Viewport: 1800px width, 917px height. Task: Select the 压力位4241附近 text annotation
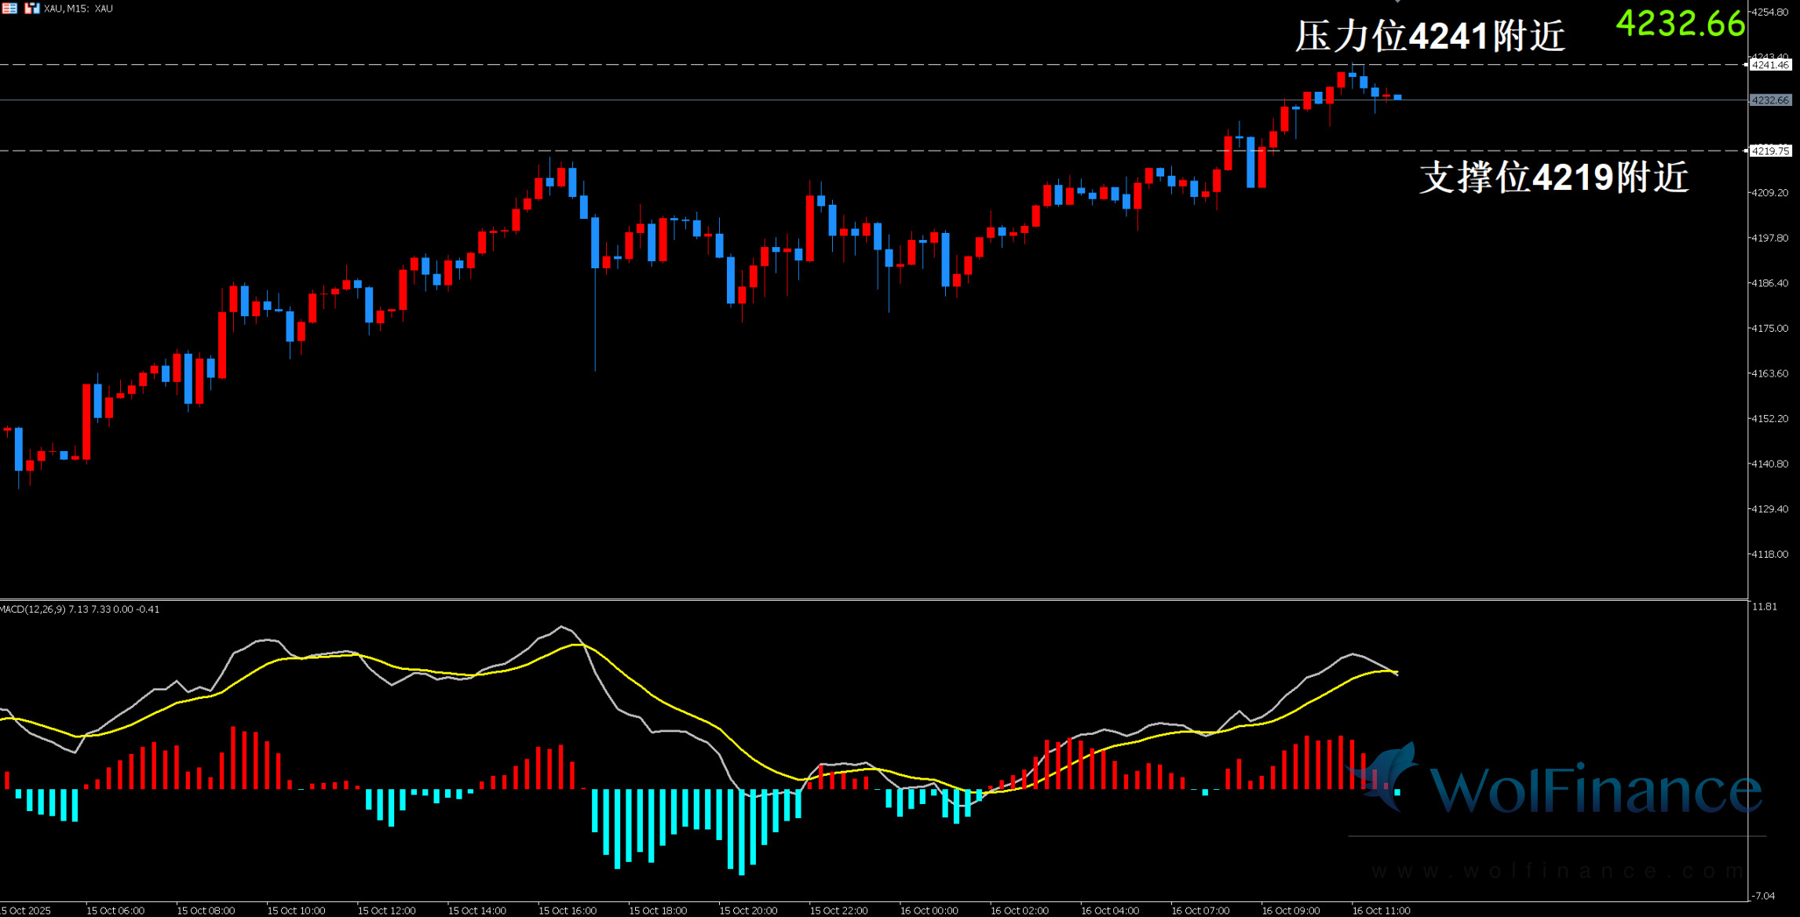click(x=1429, y=37)
